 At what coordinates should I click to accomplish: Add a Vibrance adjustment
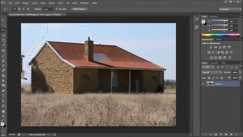[x=229, y=47]
